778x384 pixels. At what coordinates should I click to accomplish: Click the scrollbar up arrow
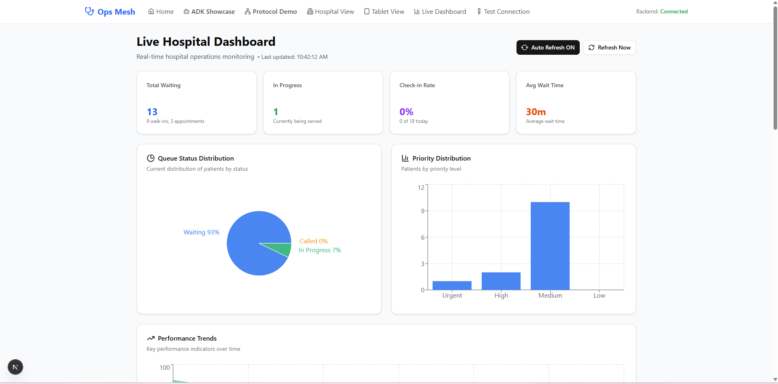(775, 2)
